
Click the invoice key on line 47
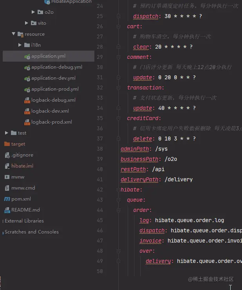[150, 241]
